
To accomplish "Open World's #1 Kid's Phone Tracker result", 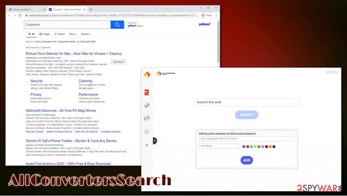I will (x=71, y=141).
